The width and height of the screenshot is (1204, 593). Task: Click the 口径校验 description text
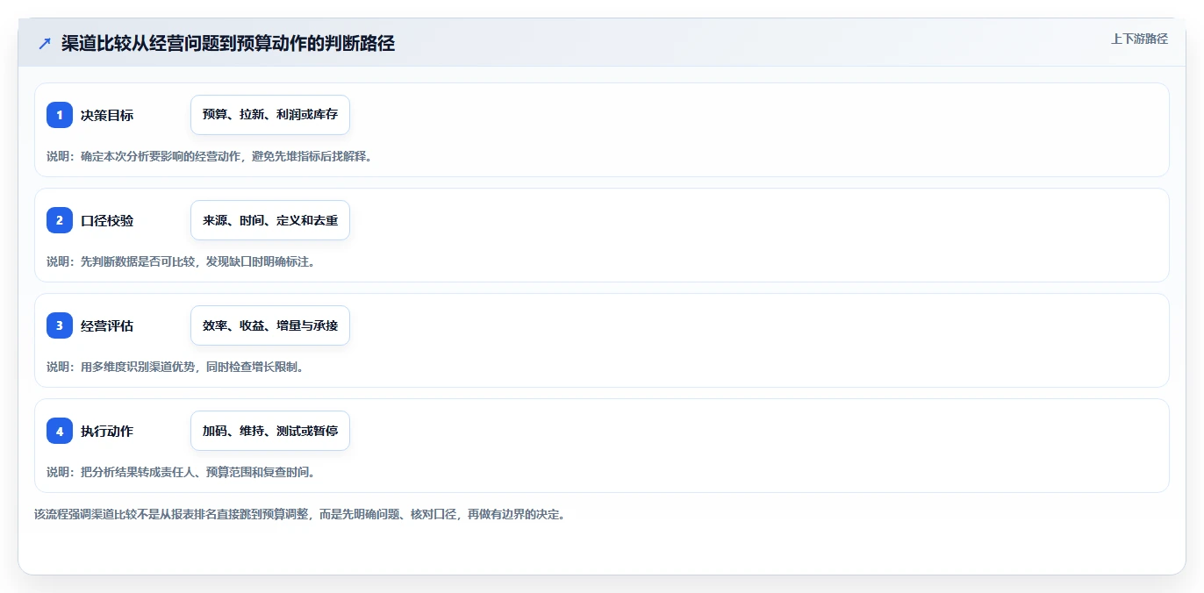pos(180,261)
